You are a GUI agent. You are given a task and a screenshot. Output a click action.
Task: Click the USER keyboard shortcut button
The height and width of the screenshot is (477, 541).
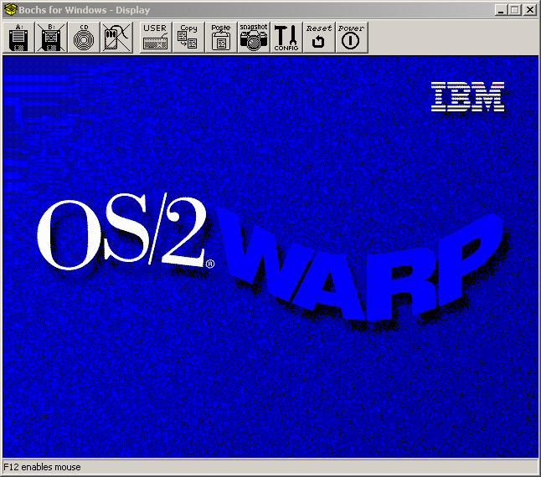coord(156,38)
